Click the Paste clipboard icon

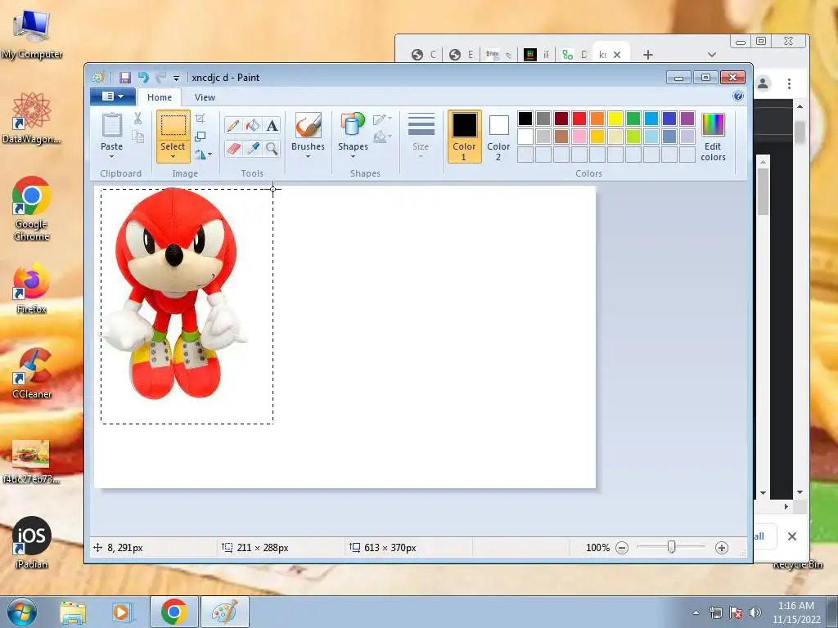pos(111,125)
